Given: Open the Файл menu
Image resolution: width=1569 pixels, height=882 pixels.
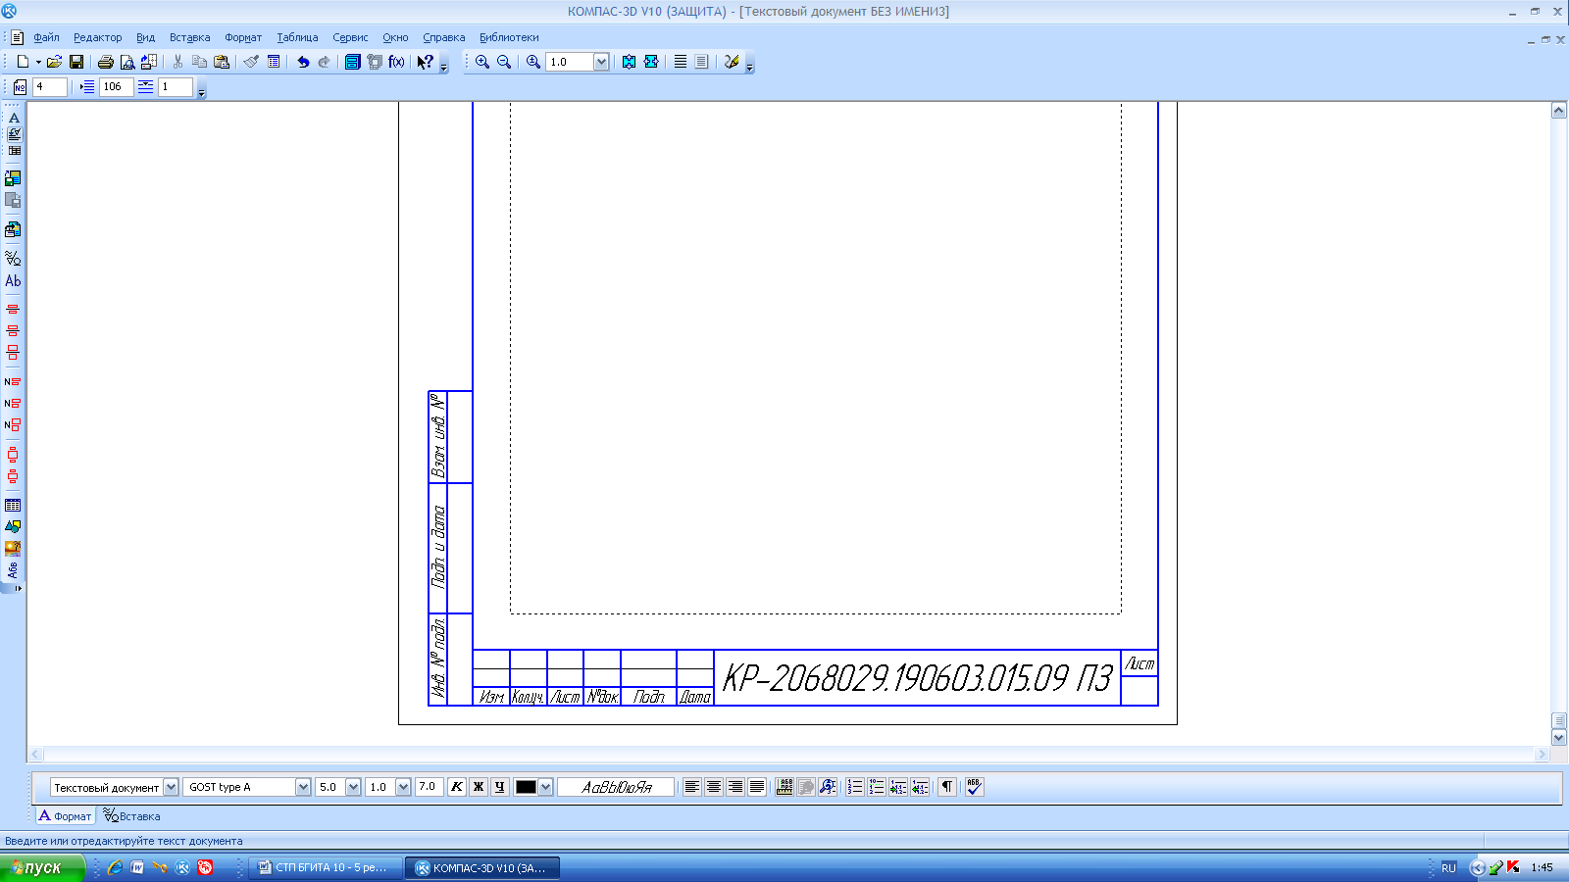Looking at the screenshot, I should (x=46, y=37).
